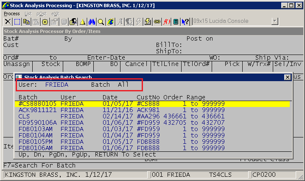Click the Enter-Date label
Image resolution: width=305 pixels, height=181 pixels.
[106, 58]
